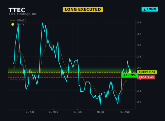165x121 pixels.
Task: Click the 01 May axis label
Action: (x=53, y=112)
